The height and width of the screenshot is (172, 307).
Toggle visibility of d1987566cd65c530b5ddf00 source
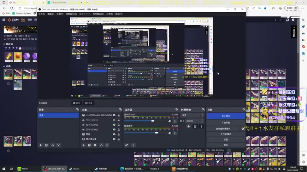[x=114, y=115]
